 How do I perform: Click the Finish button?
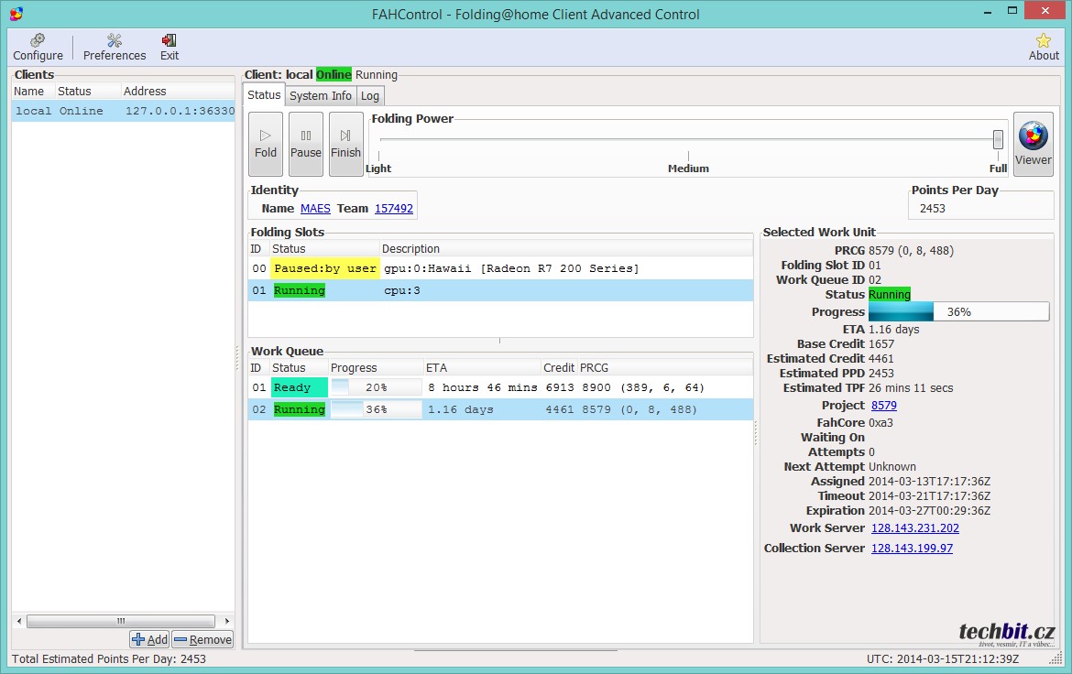tap(345, 144)
